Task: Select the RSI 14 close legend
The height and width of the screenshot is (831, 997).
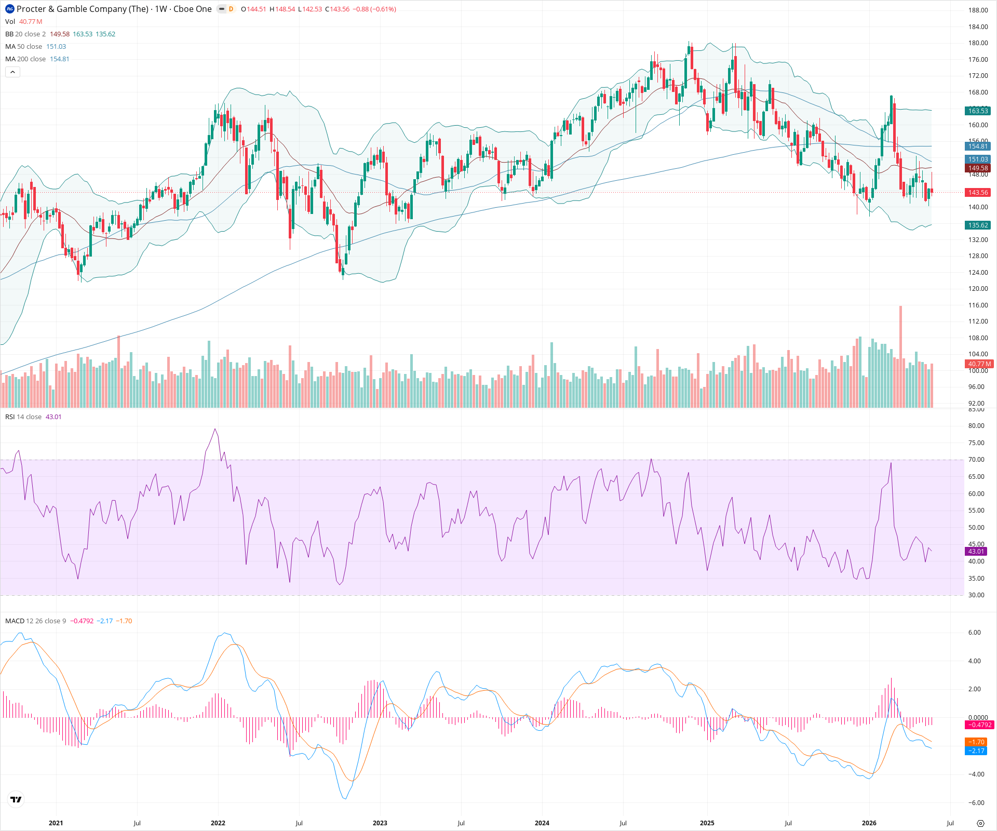Action: [x=23, y=417]
